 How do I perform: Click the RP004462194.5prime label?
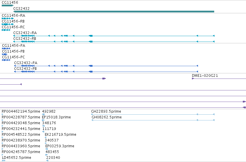pos(21,111)
